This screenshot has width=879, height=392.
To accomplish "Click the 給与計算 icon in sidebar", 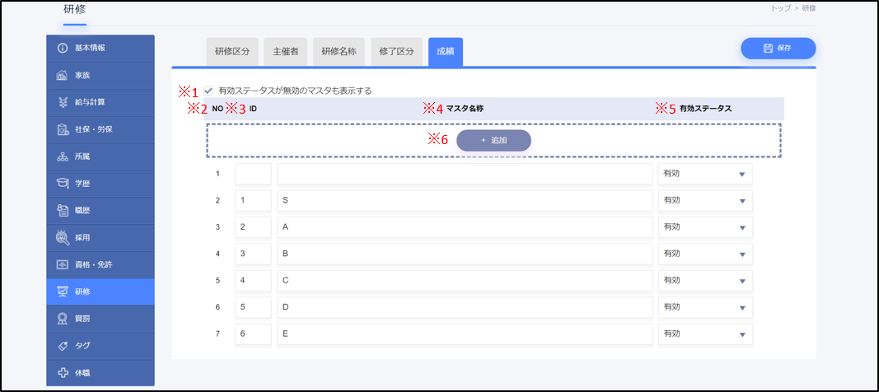I will click(63, 102).
